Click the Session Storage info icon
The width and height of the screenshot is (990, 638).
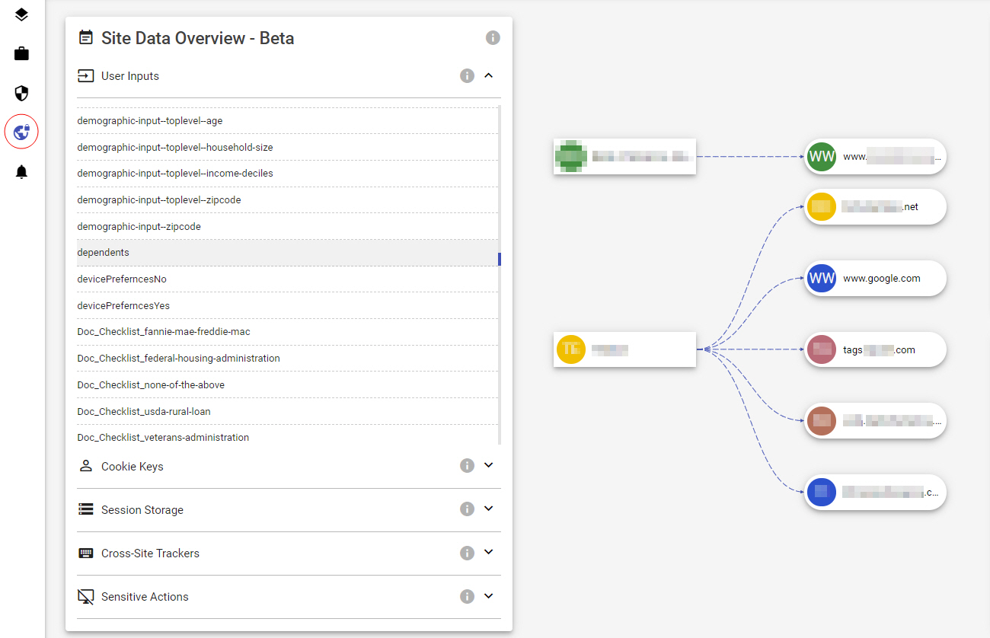[x=468, y=509]
